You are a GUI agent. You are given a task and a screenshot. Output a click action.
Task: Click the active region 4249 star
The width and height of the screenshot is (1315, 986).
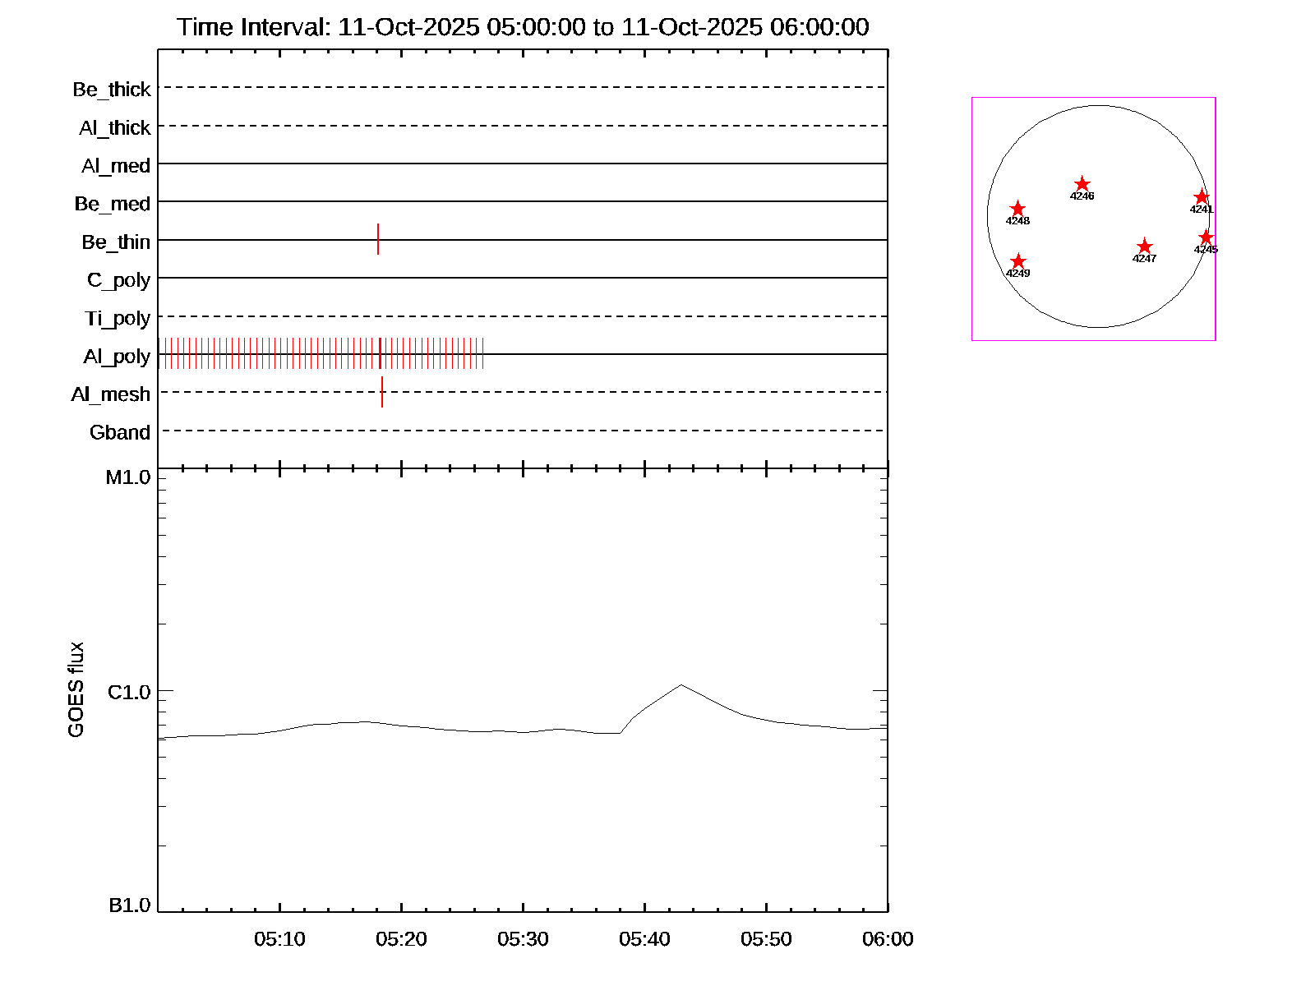tap(1018, 261)
